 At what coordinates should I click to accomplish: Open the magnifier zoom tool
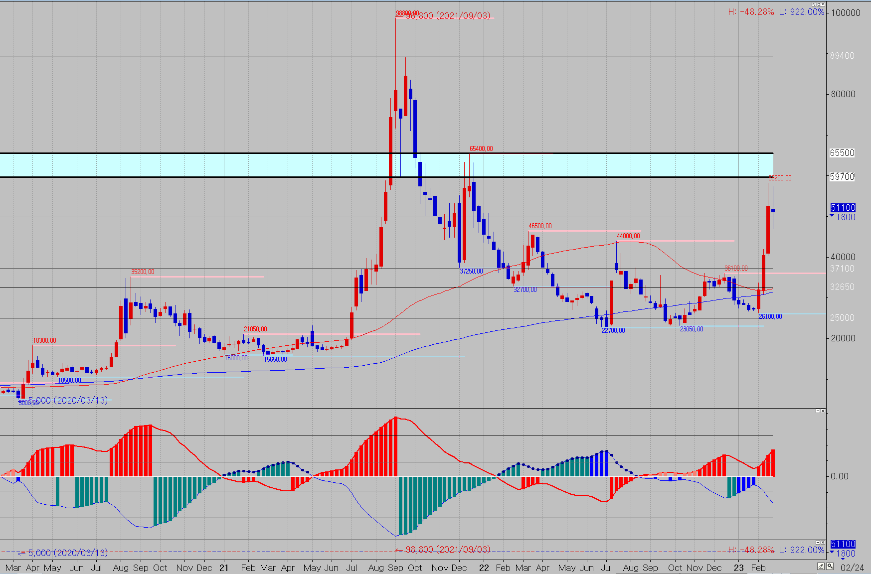(830, 567)
